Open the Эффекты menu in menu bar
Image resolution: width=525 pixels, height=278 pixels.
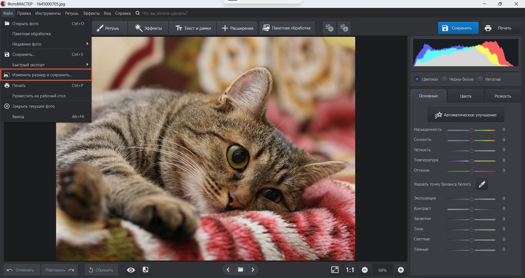(91, 13)
